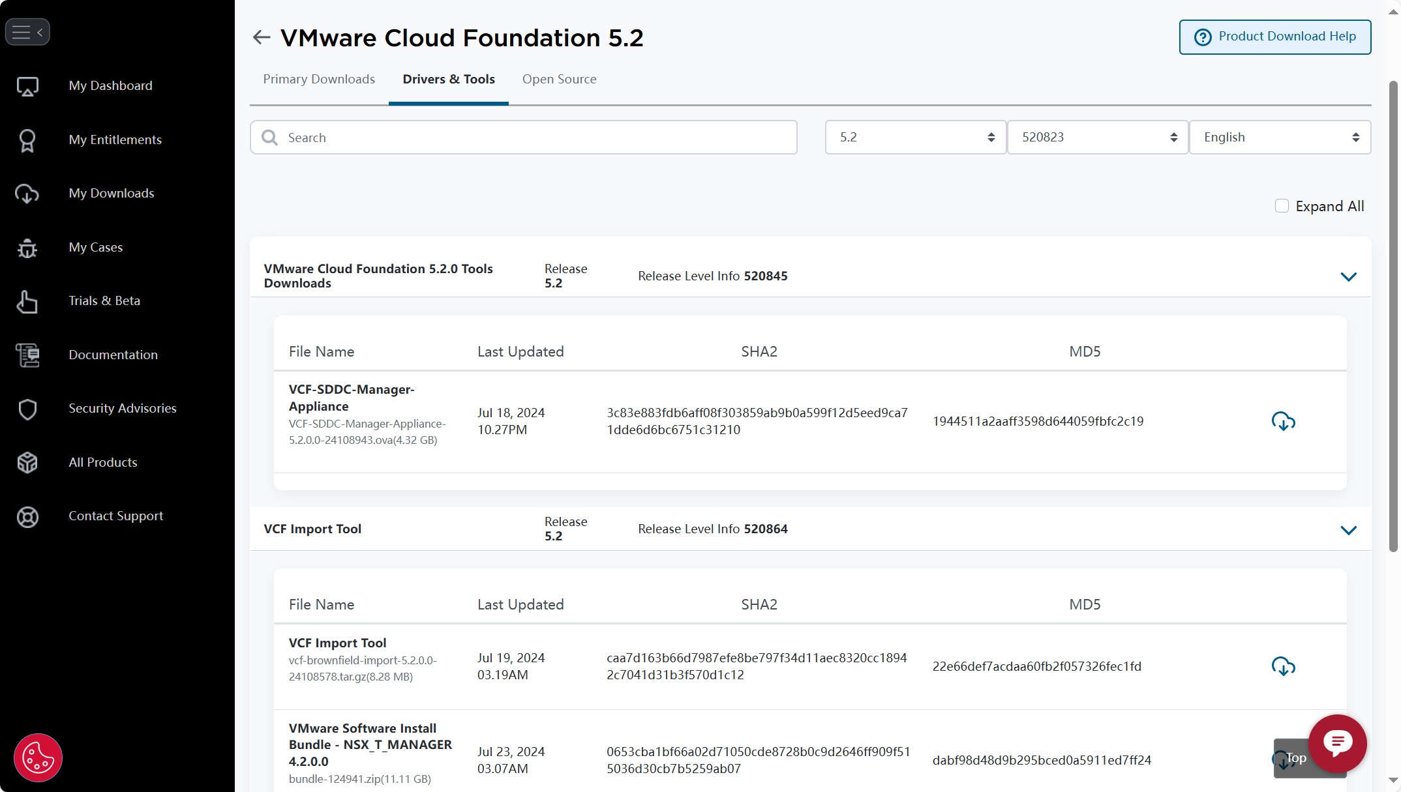Collapse the sidebar with hamburger toggle
The height and width of the screenshot is (792, 1401).
click(x=27, y=32)
